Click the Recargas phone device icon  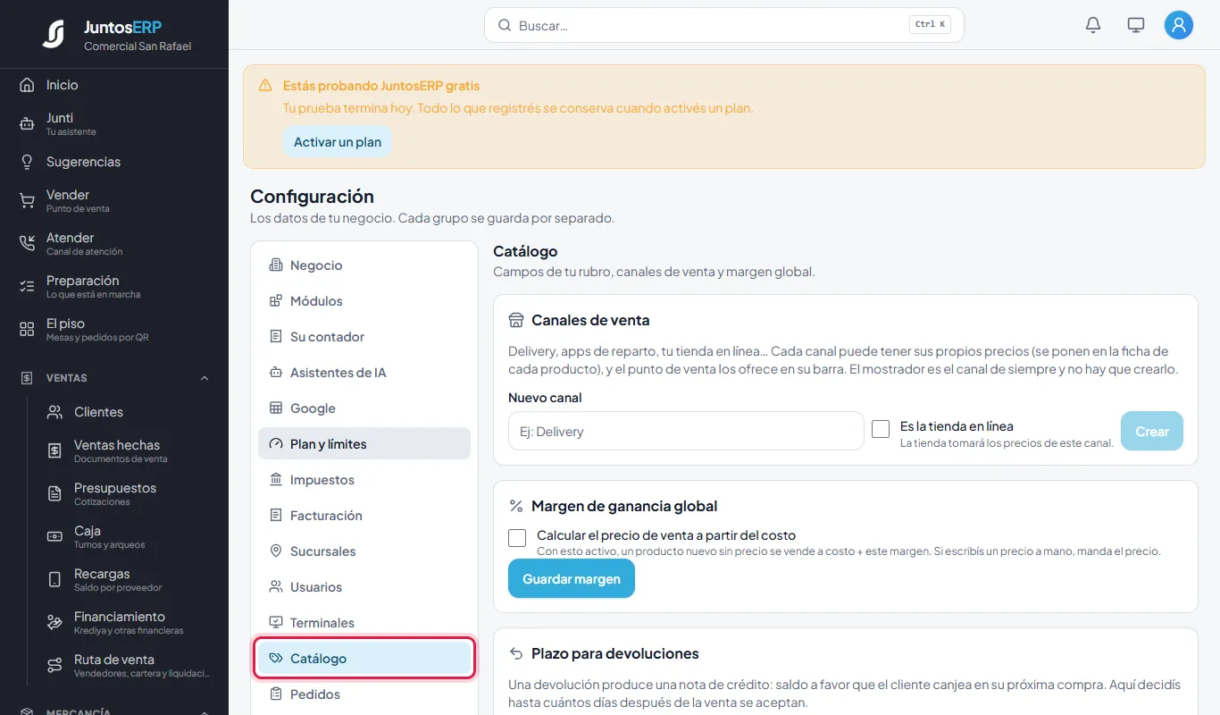[x=54, y=580]
